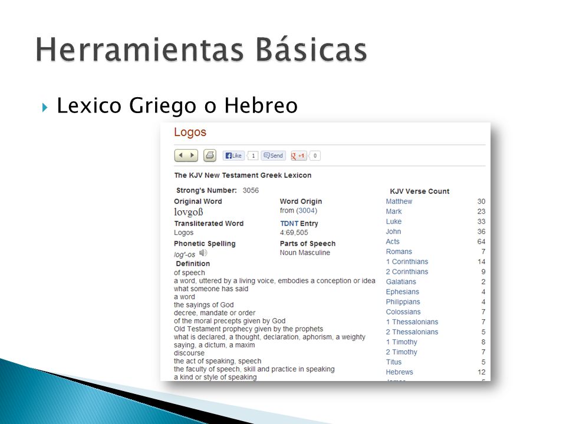The image size is (566, 424).
Task: Click the print page icon
Action: [210, 155]
